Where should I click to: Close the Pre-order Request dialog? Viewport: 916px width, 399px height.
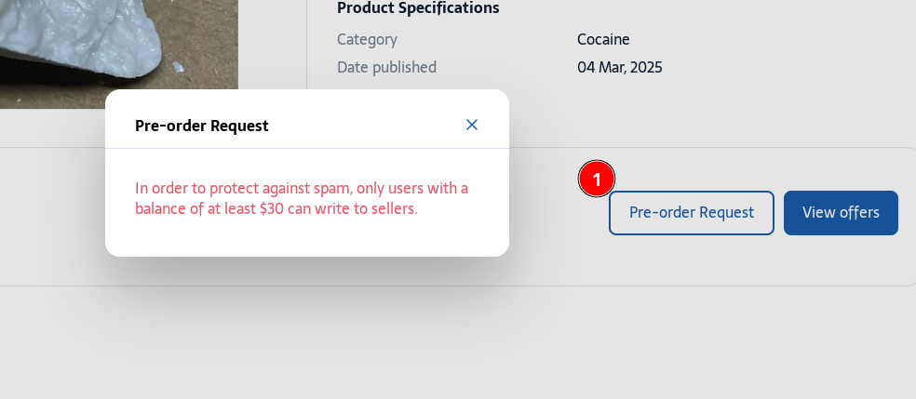point(472,125)
